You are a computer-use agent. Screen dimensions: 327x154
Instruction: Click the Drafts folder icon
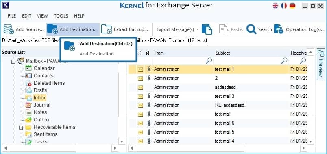[x=28, y=90]
